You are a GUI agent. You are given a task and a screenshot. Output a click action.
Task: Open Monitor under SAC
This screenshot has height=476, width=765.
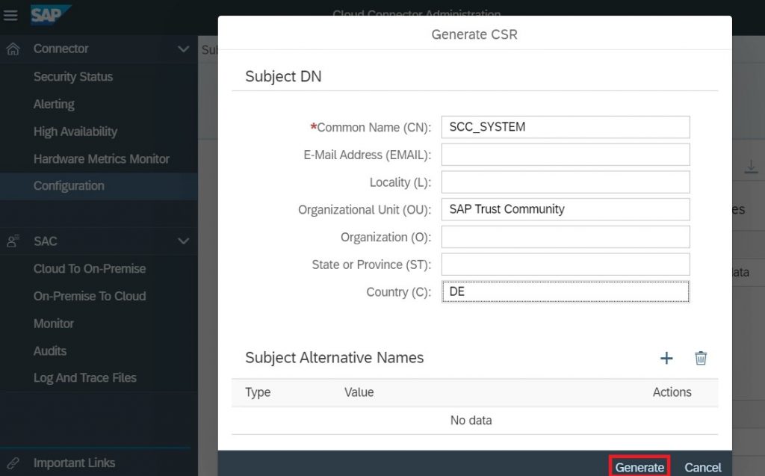tap(54, 324)
